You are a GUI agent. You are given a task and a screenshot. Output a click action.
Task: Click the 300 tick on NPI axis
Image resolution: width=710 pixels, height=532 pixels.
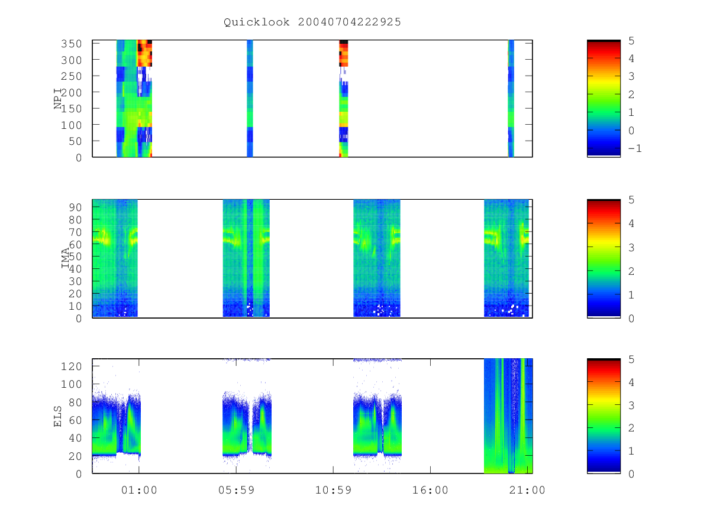pos(72,60)
